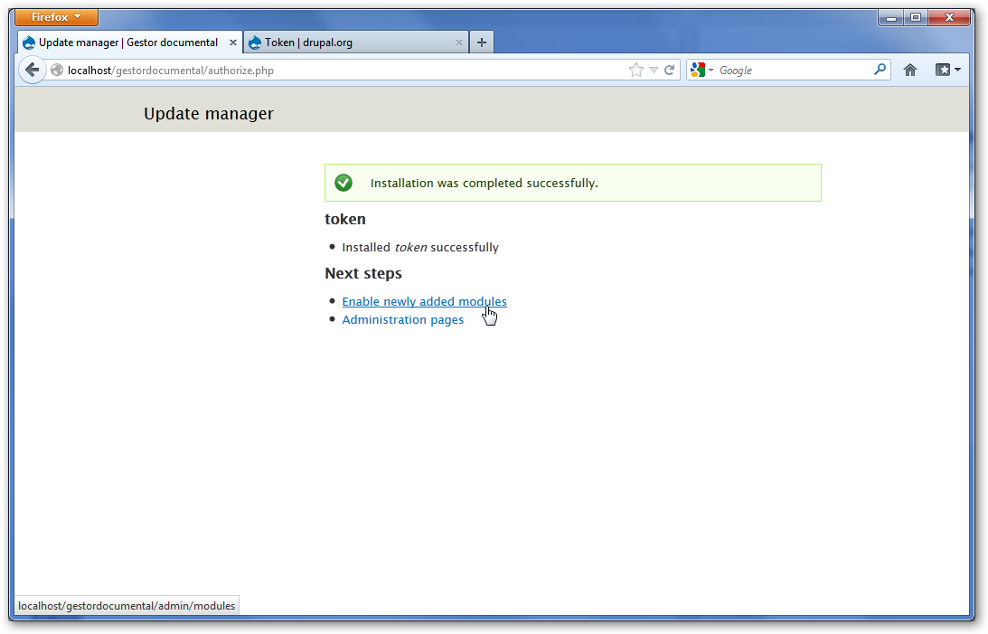Image resolution: width=988 pixels, height=634 pixels.
Task: Close the Update manager tab
Action: pyautogui.click(x=233, y=43)
